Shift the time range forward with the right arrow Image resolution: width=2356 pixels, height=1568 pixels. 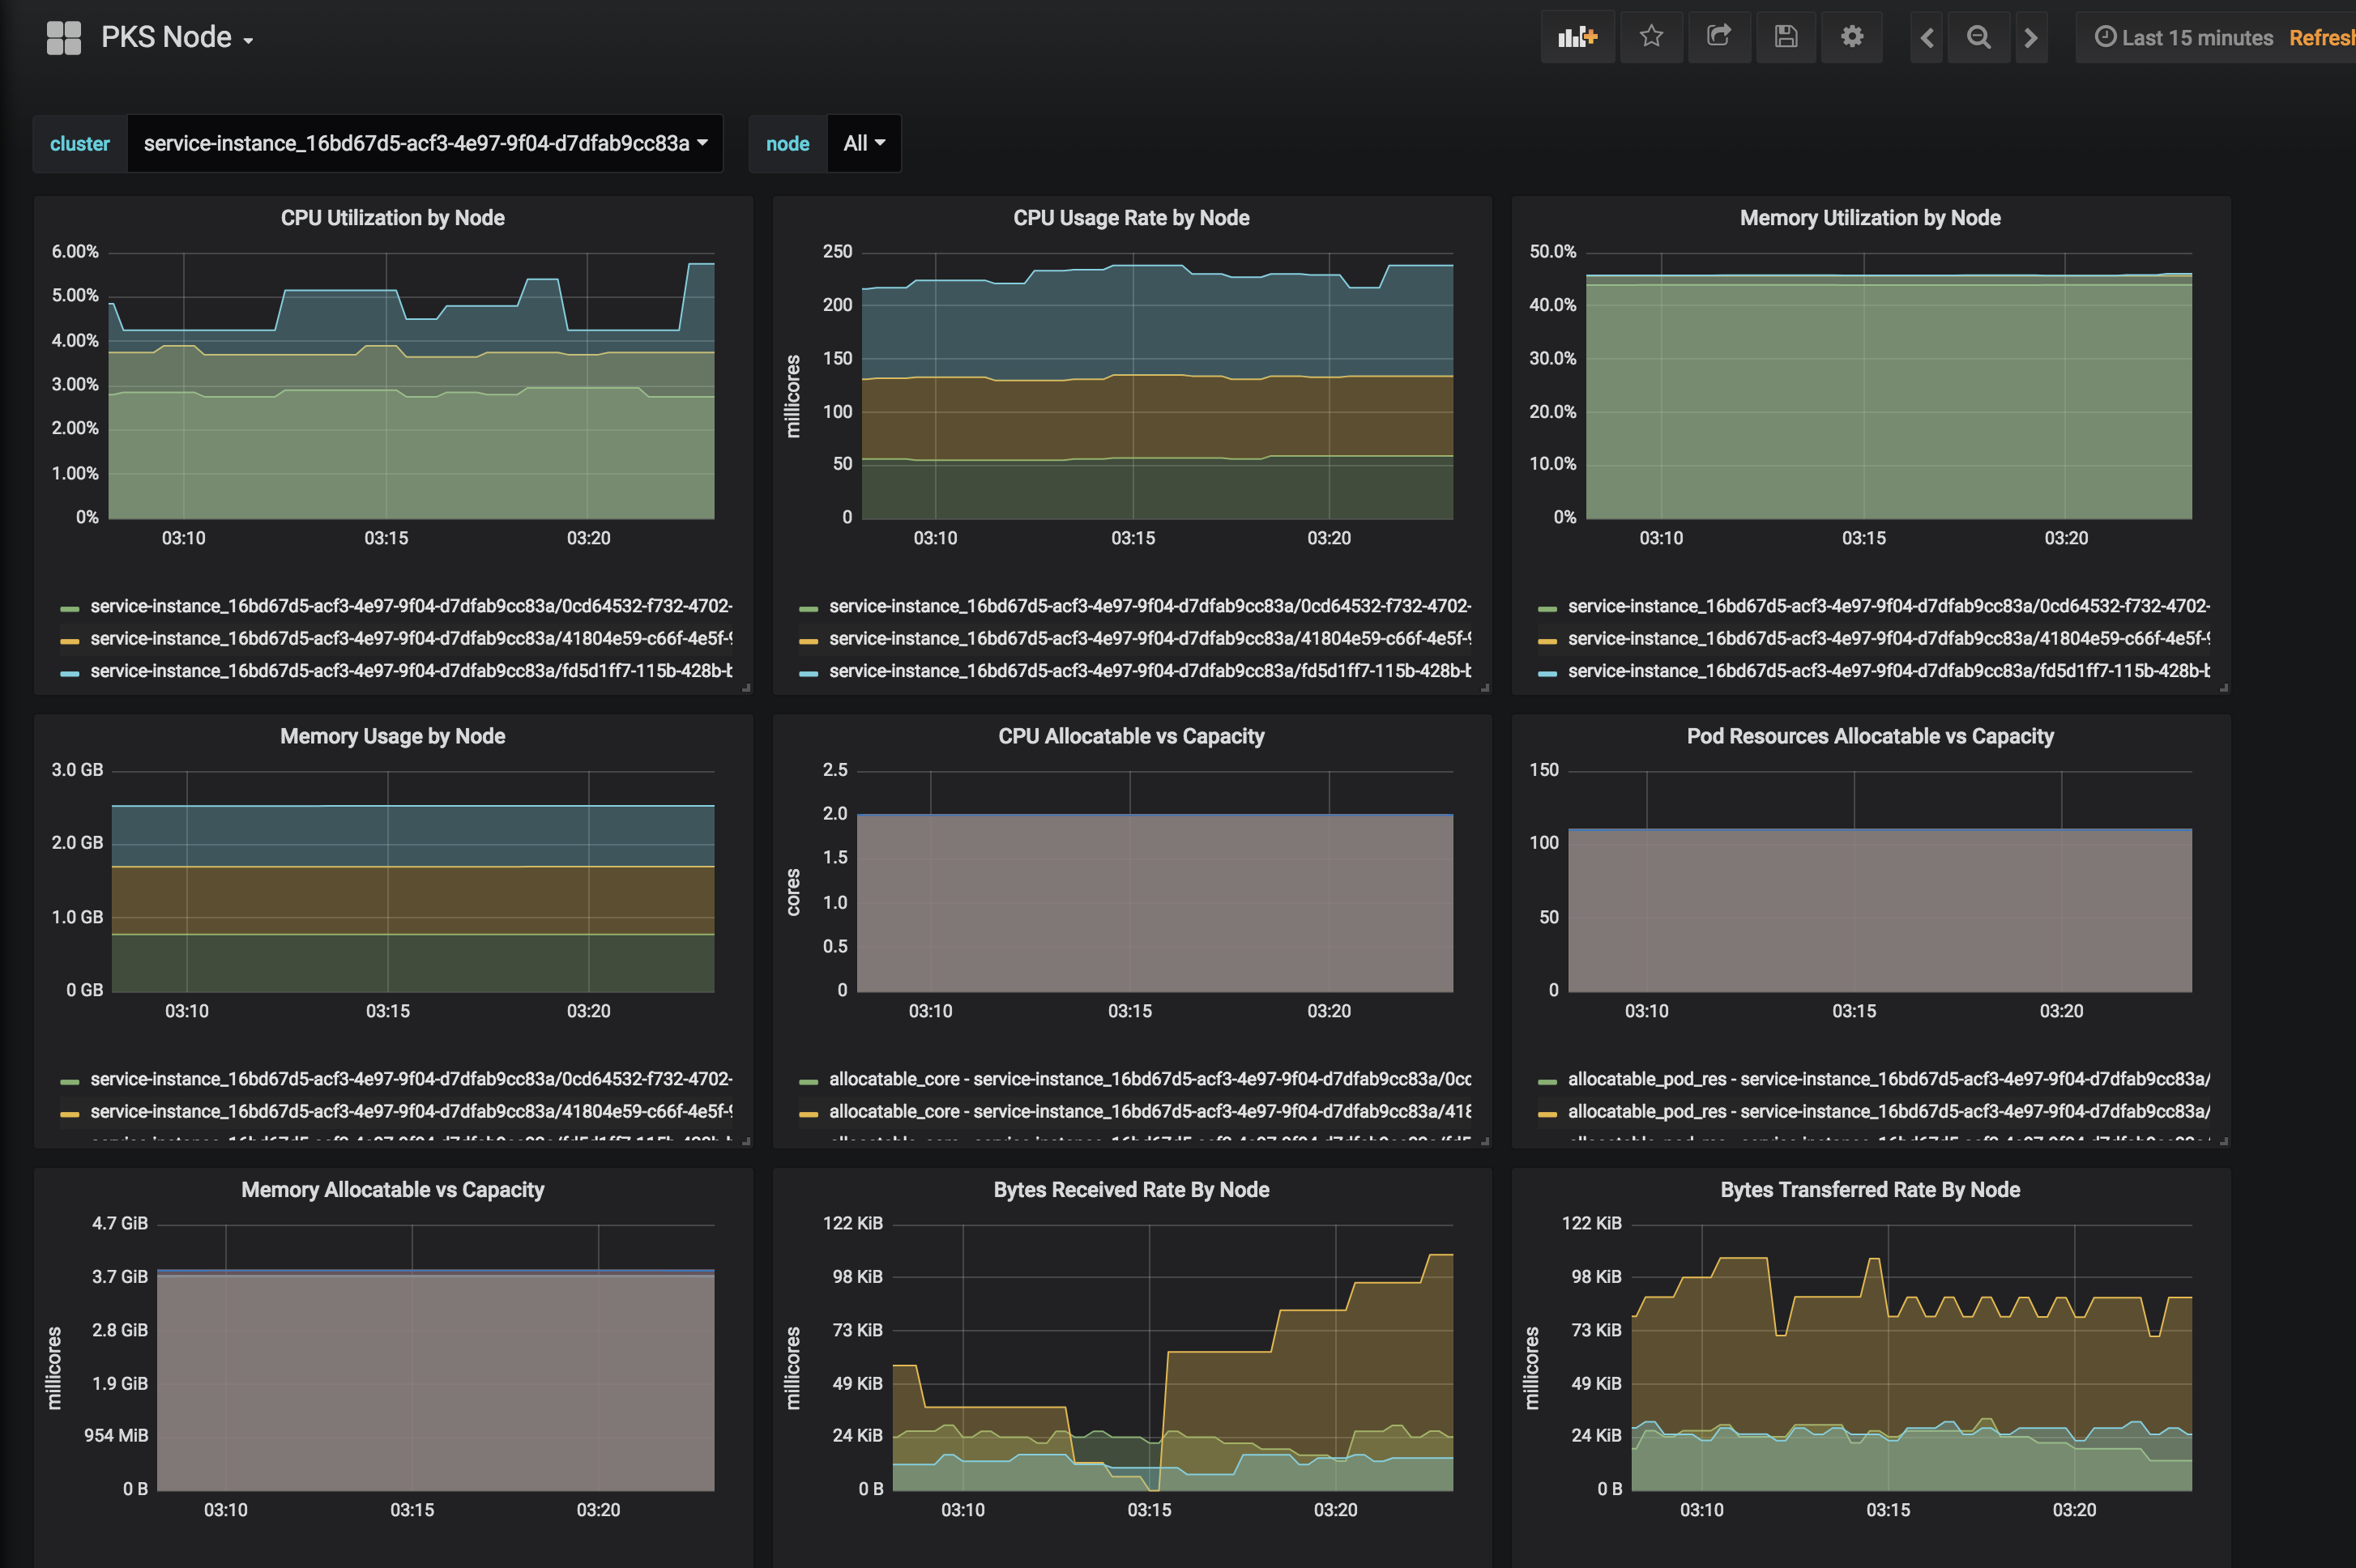[2032, 37]
